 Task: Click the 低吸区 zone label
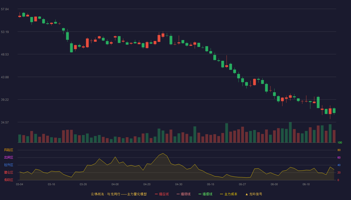[x=9, y=180]
